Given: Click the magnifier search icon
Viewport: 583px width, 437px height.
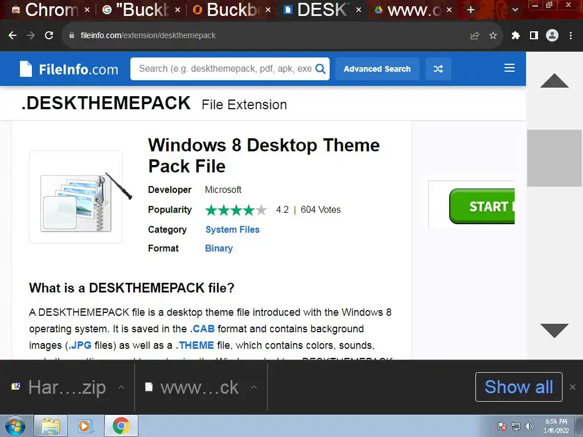Looking at the screenshot, I should click(x=320, y=69).
